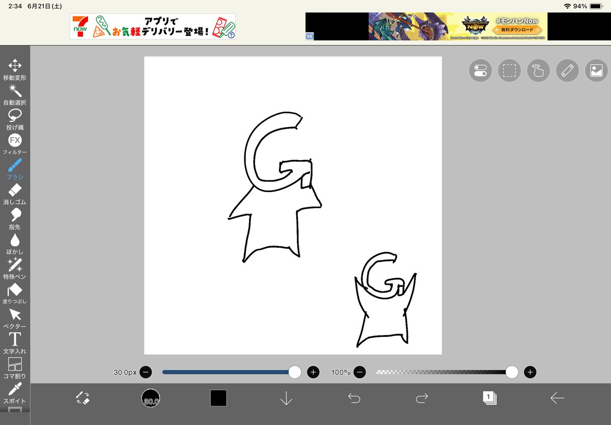This screenshot has width=611, height=425.
Task: Open the quick settings toggles panel
Action: tap(480, 70)
